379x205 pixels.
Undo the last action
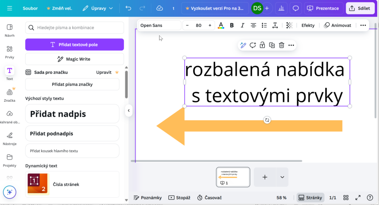click(x=128, y=8)
